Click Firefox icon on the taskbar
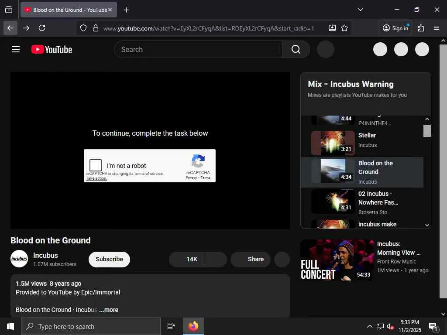Screen dimensions: 447x335 [193, 326]
